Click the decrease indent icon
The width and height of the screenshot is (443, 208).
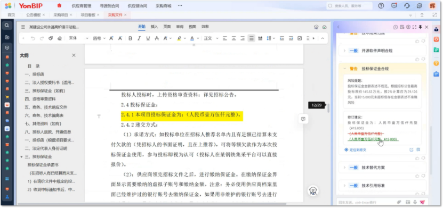(x=282, y=38)
